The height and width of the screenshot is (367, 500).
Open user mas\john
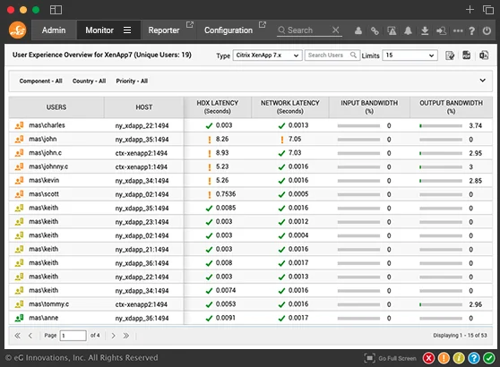43,139
